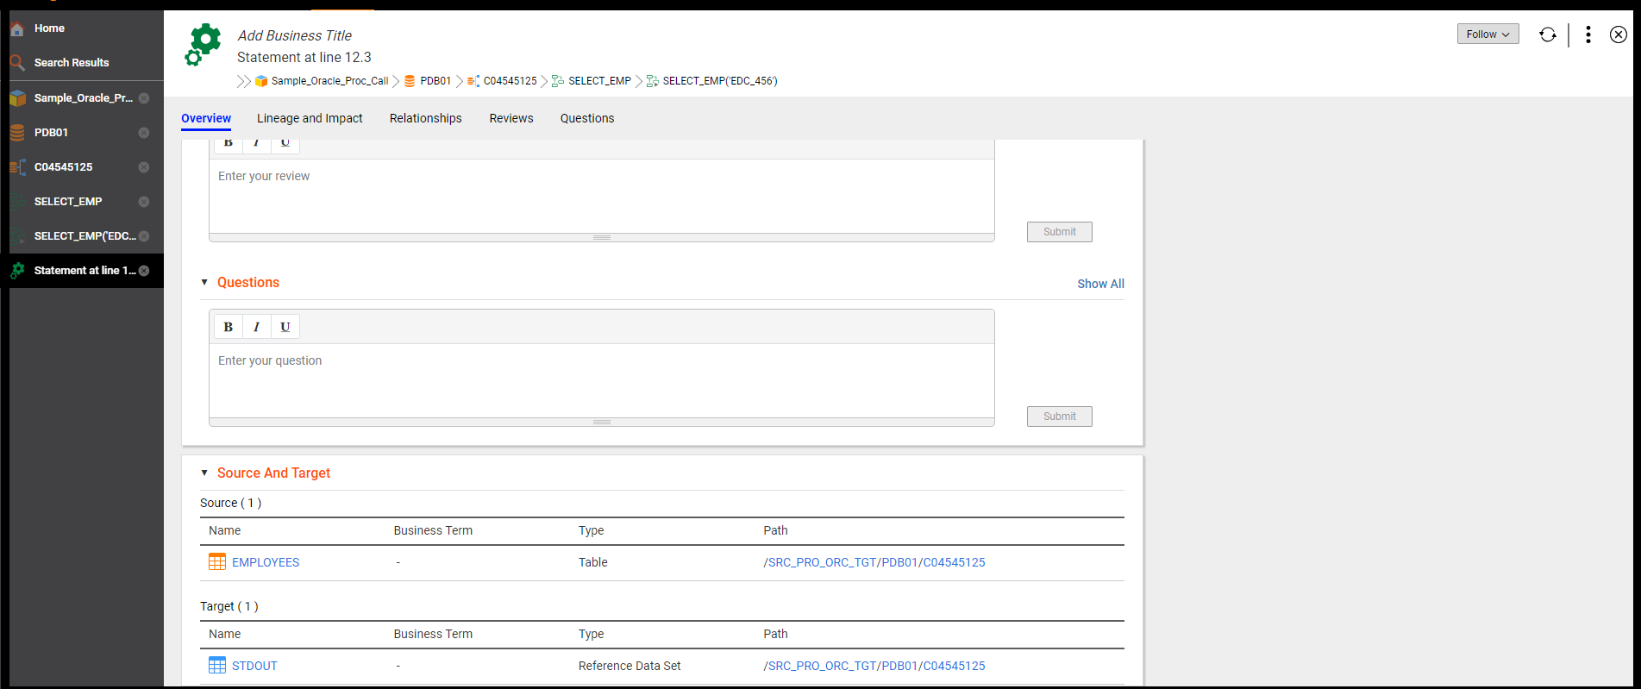Open the three-dot actions menu
1641x689 pixels.
pos(1588,34)
